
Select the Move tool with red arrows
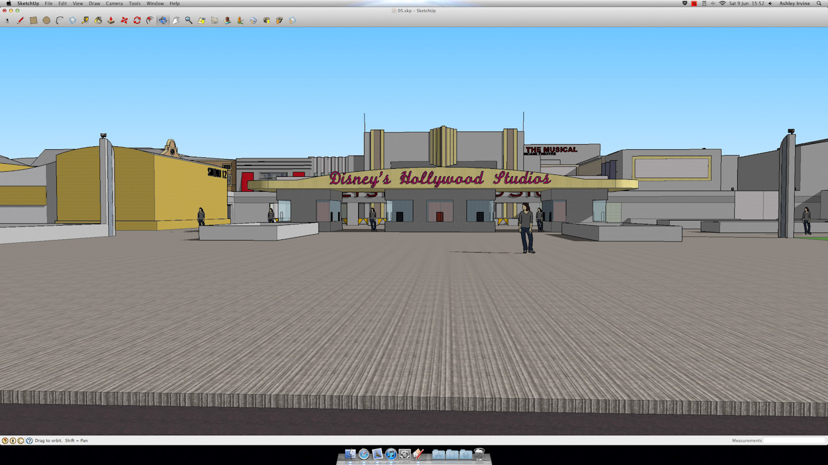point(124,20)
